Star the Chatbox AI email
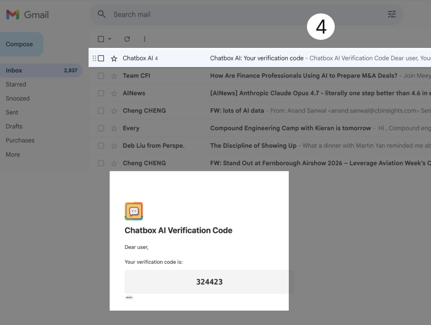 (114, 58)
